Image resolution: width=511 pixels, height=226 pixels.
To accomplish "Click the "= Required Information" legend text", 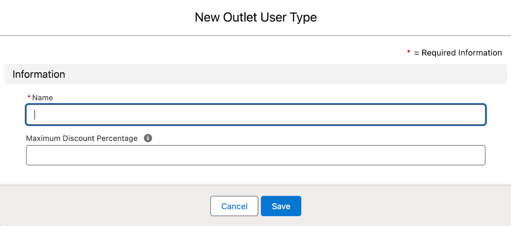I will coord(458,53).
